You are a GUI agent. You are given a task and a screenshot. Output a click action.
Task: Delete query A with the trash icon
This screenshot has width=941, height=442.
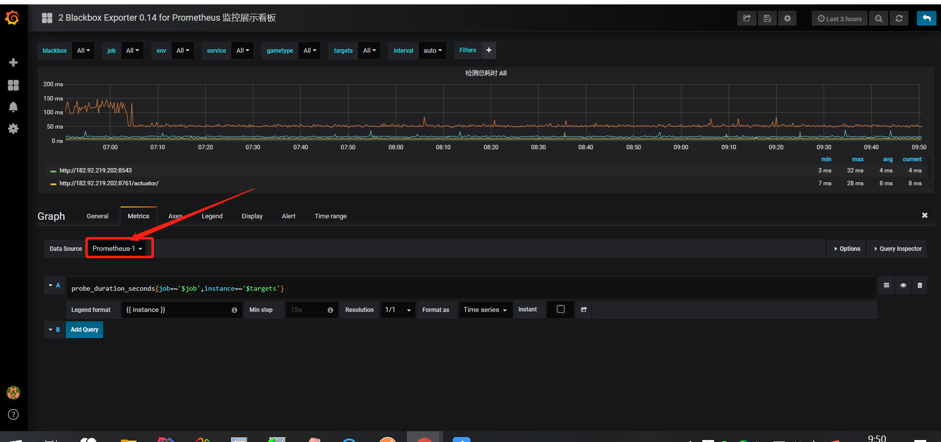(920, 285)
